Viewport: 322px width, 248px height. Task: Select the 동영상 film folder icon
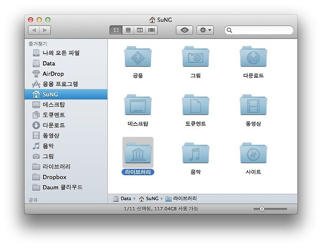click(x=253, y=105)
